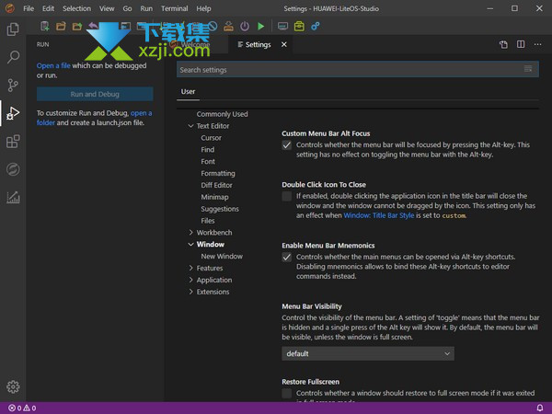Select New Window under Window
The width and height of the screenshot is (552, 414).
(x=222, y=257)
